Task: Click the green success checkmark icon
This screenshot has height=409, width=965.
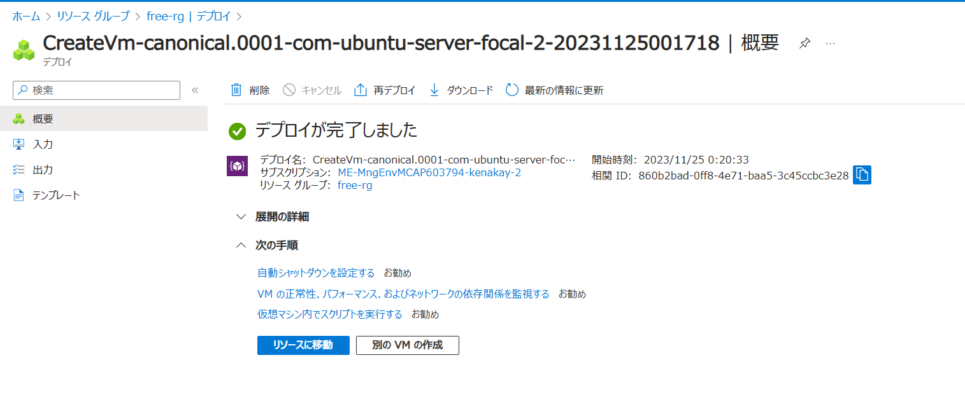Action: 238,132
